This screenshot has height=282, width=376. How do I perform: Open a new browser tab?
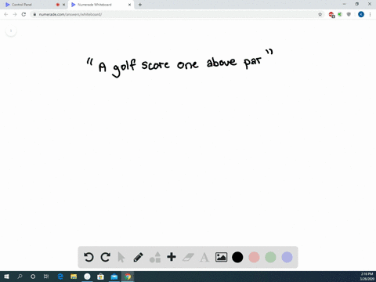140,5
